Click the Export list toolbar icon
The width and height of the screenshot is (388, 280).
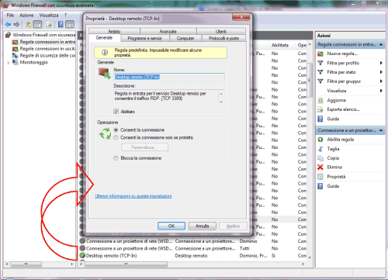pyautogui.click(x=49, y=25)
